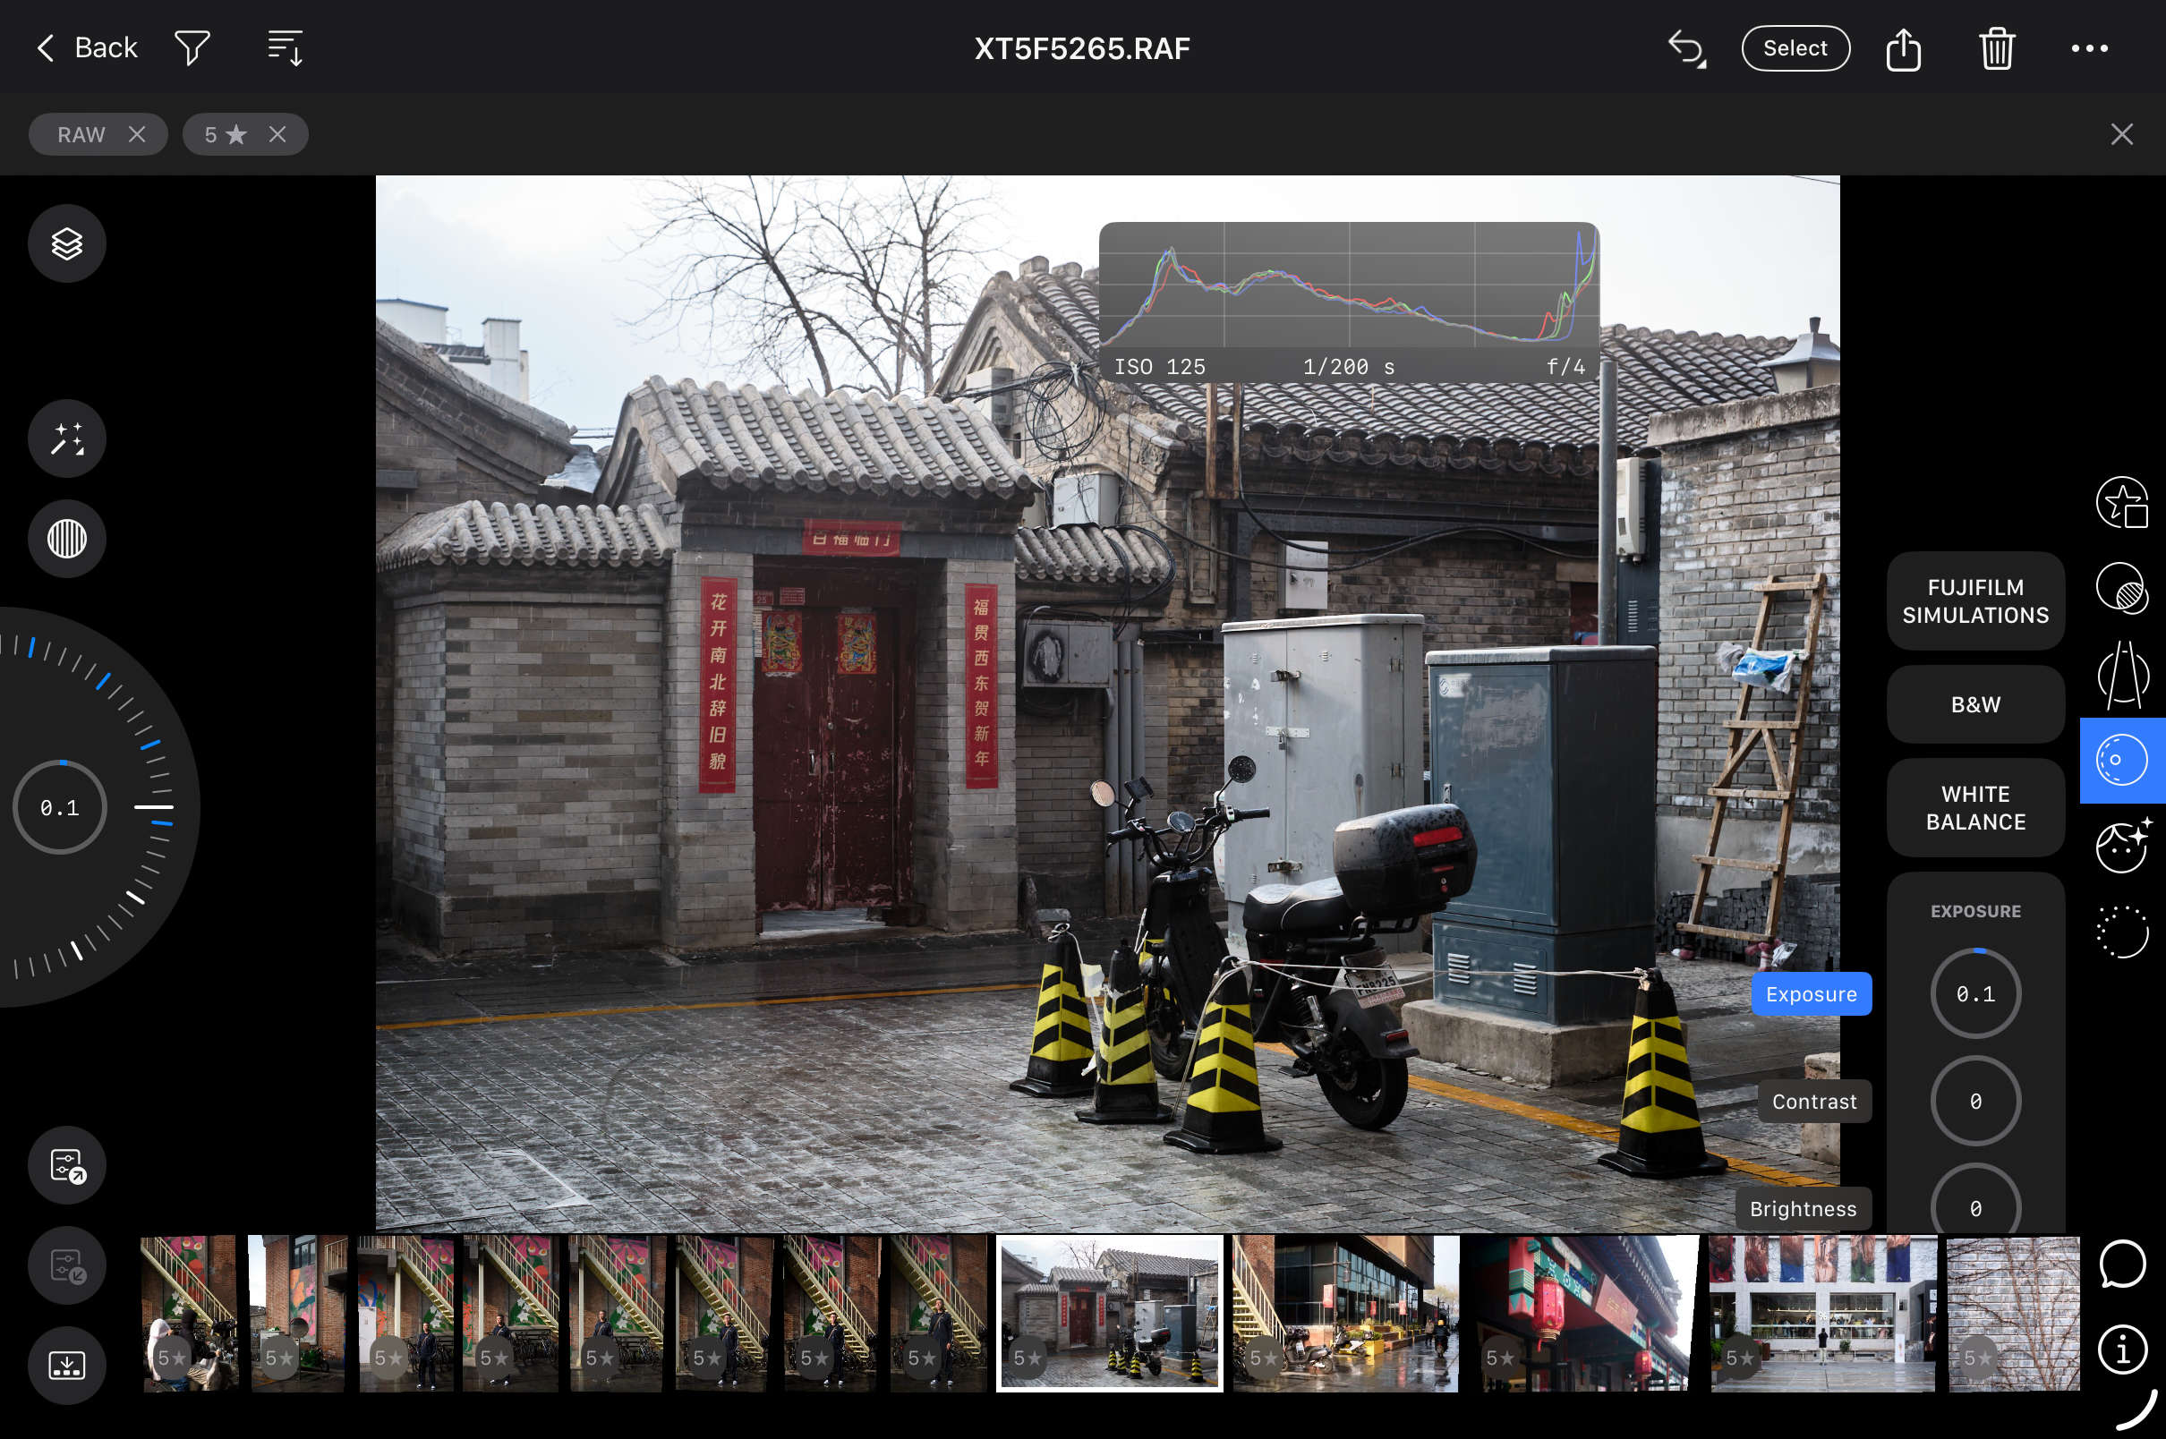Show photo info icon
2166x1439 pixels.
coord(2121,1350)
